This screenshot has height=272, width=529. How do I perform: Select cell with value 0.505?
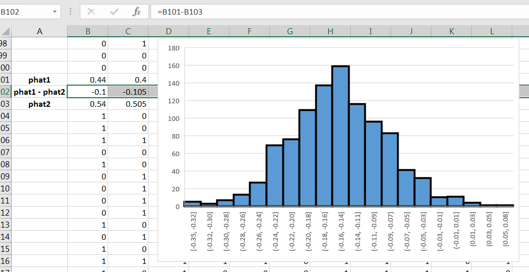(128, 104)
